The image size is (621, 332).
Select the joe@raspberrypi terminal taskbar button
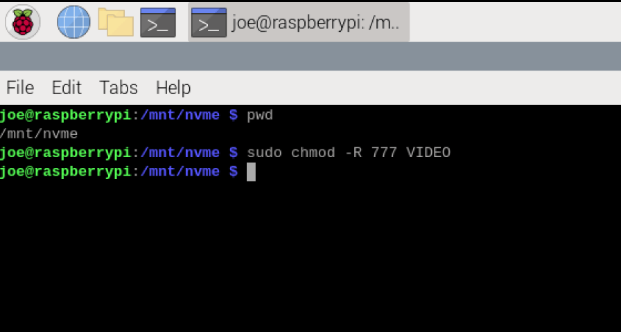299,22
